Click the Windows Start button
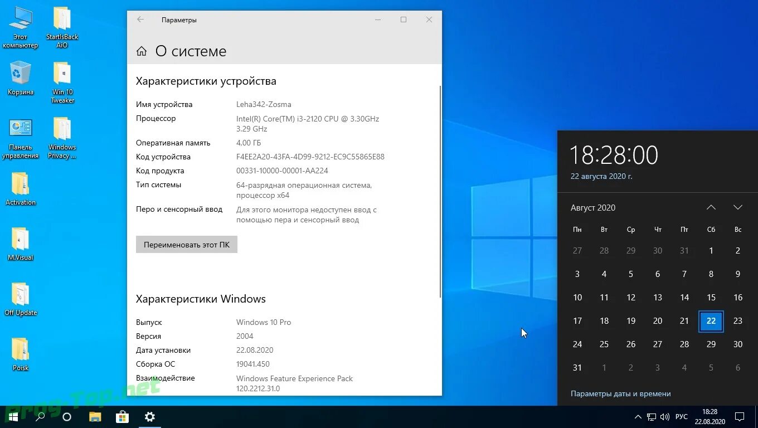The image size is (758, 428). [x=12, y=417]
